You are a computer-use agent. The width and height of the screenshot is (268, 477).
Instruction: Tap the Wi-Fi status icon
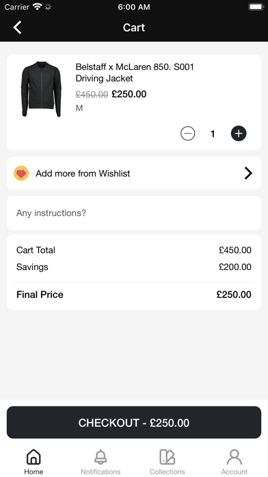coord(37,7)
